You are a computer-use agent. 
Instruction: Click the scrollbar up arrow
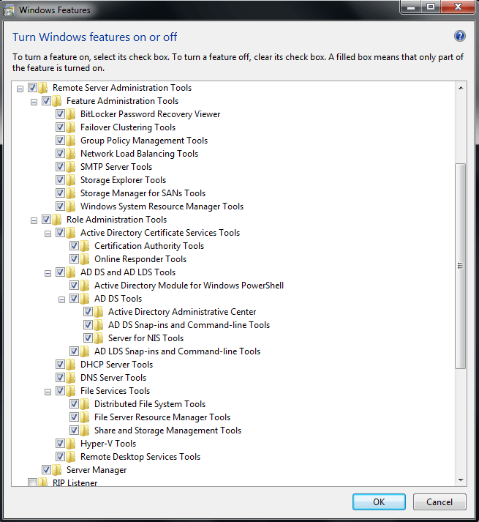click(x=461, y=88)
